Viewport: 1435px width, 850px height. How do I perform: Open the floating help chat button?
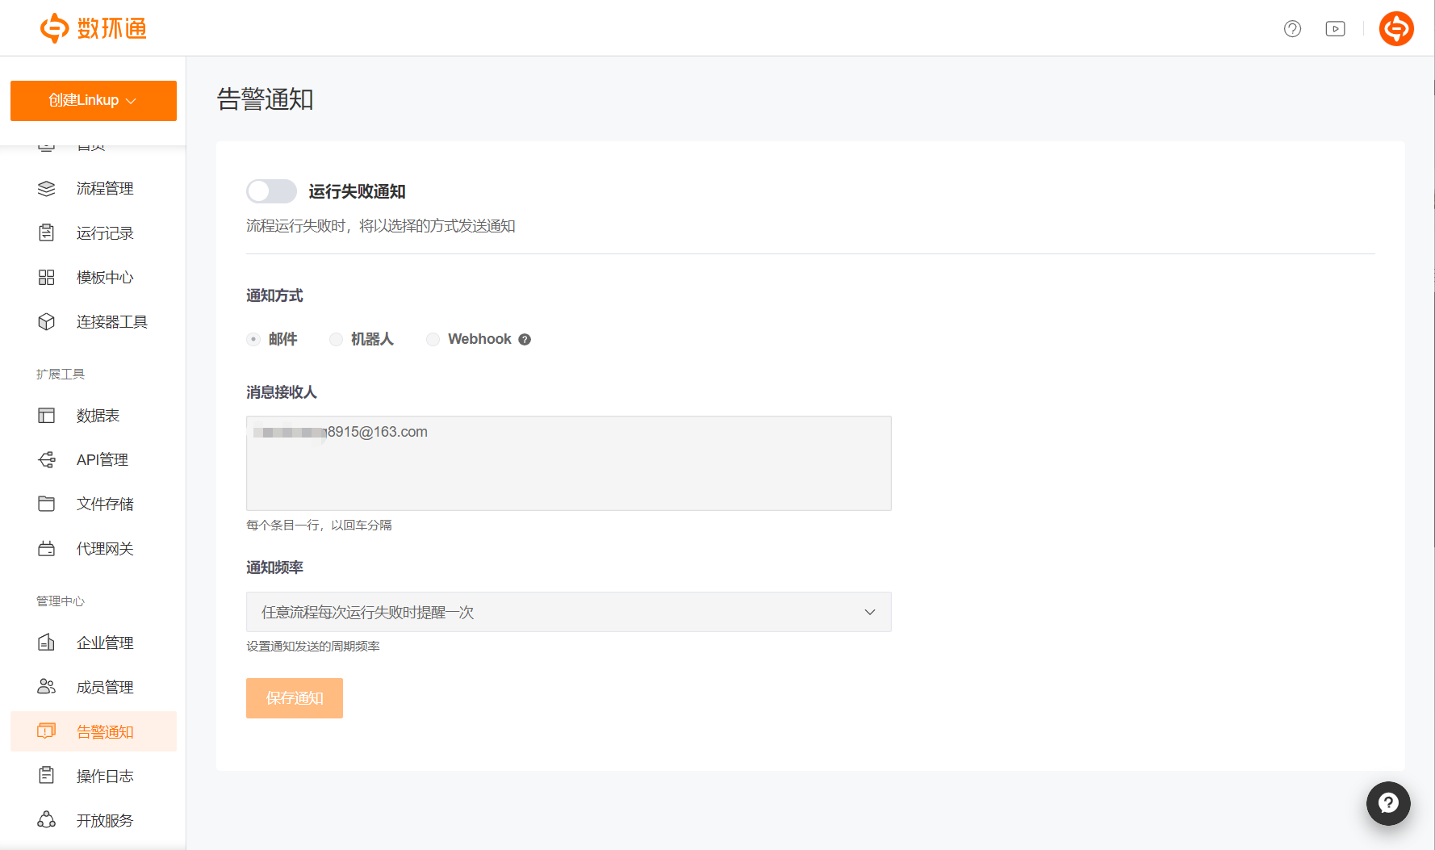[1387, 803]
